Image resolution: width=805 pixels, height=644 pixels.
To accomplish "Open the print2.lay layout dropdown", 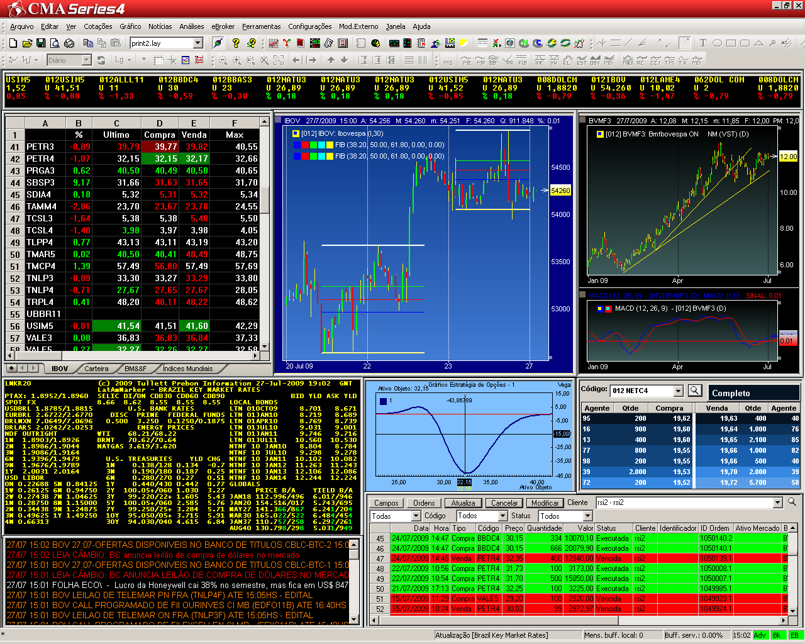I will pos(198,43).
